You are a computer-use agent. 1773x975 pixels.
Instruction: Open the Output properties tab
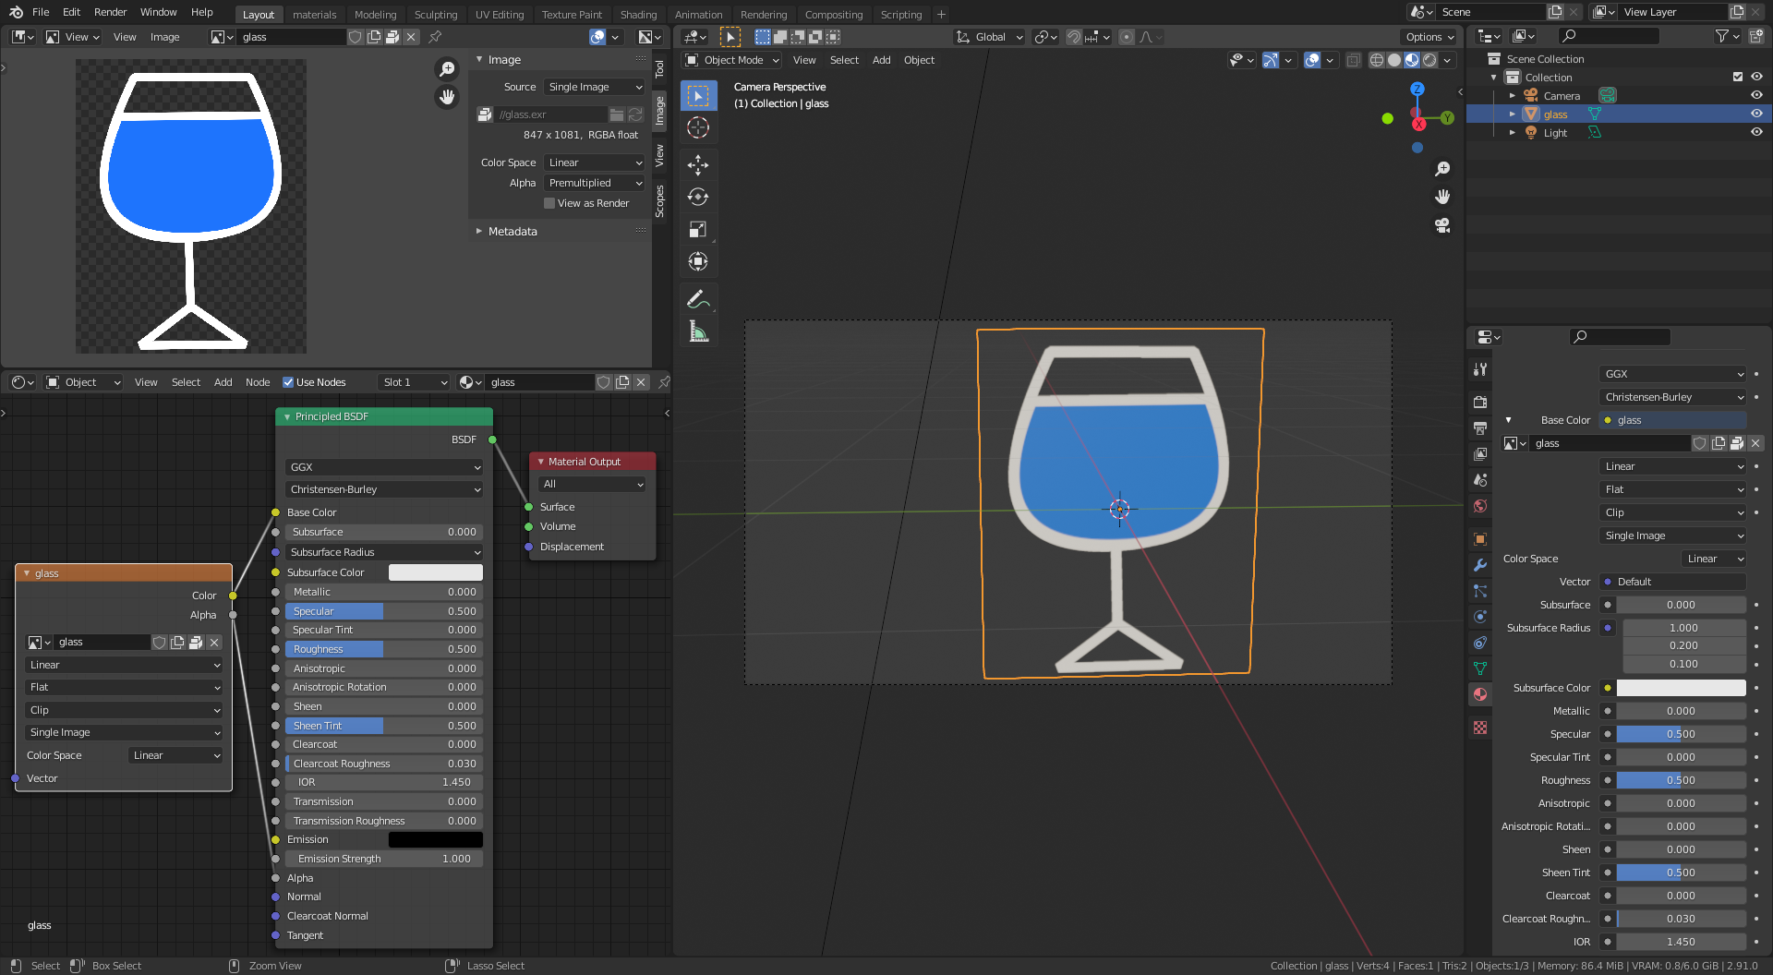[1480, 427]
